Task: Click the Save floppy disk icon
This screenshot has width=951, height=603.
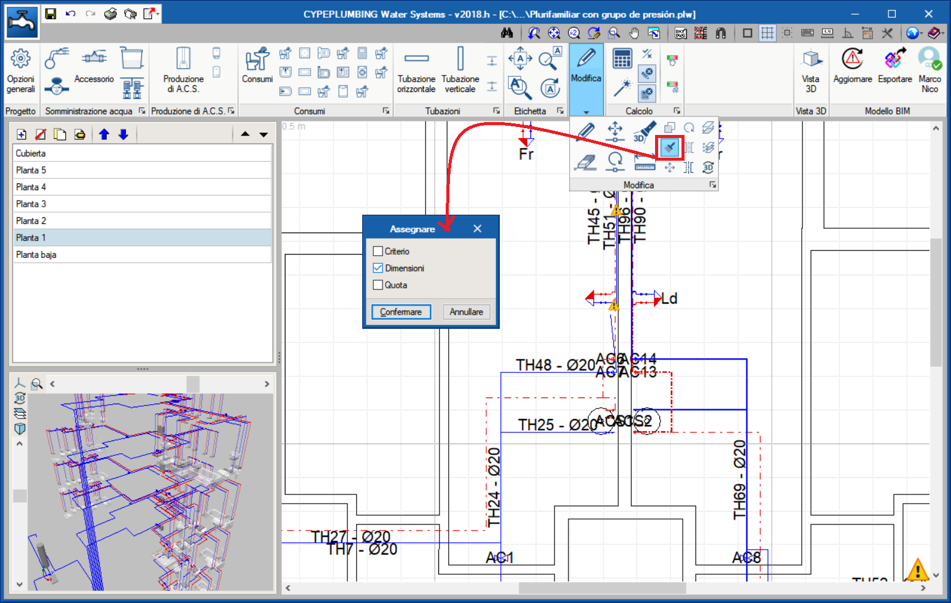Action: tap(51, 13)
